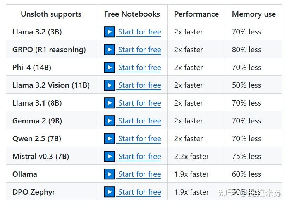Click play icon for Mistral v0.3 (7B)
The image size is (289, 205).
pos(110,157)
